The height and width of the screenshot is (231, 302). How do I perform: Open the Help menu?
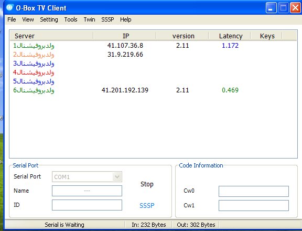point(126,19)
